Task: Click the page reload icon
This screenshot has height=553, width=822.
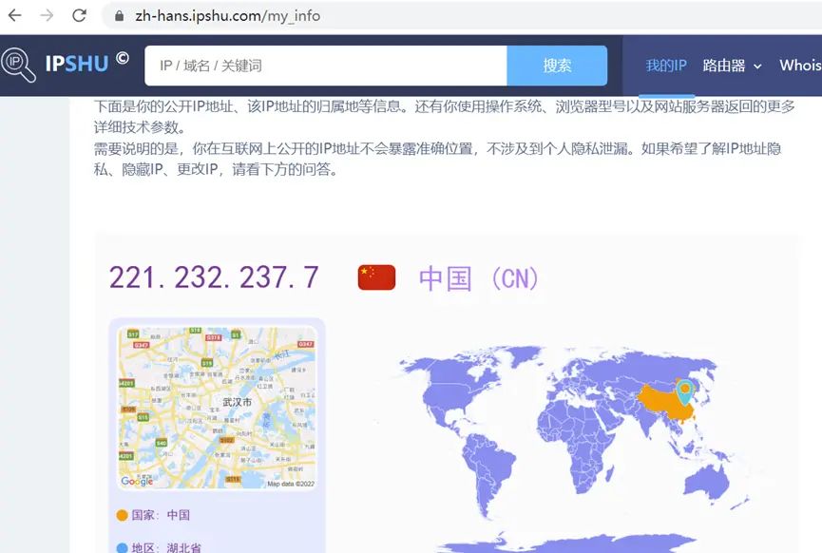Action: [x=80, y=15]
